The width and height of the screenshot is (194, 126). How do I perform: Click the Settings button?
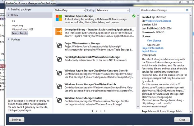[16, 119]
